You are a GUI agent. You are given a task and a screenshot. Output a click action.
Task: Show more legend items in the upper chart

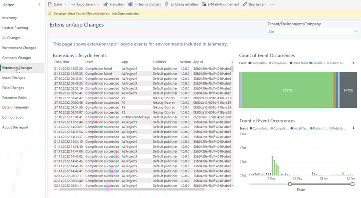[353, 63]
